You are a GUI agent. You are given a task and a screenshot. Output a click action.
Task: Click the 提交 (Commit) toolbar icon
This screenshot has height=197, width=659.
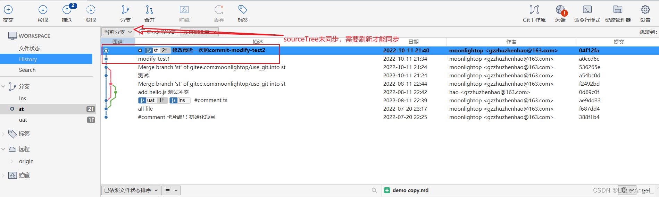(8, 10)
